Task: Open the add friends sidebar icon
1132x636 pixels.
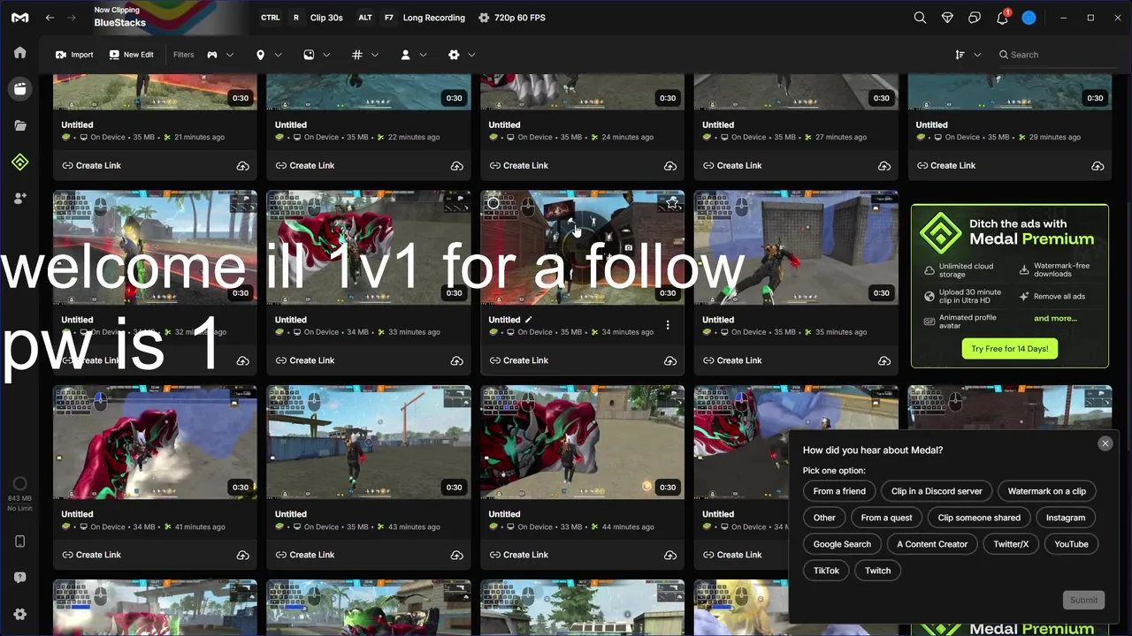Action: (19, 199)
